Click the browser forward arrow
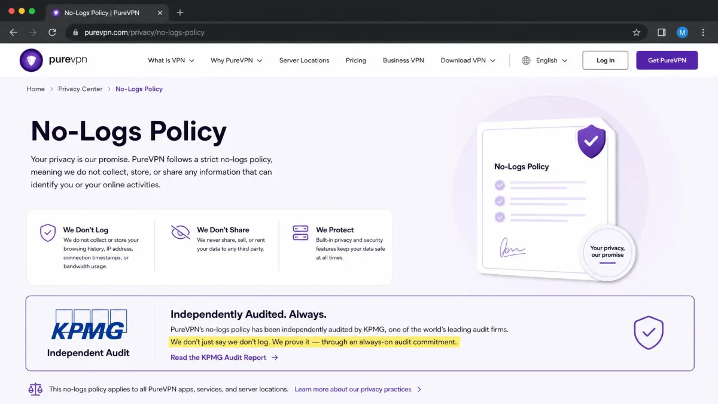The height and width of the screenshot is (404, 718). [x=33, y=32]
